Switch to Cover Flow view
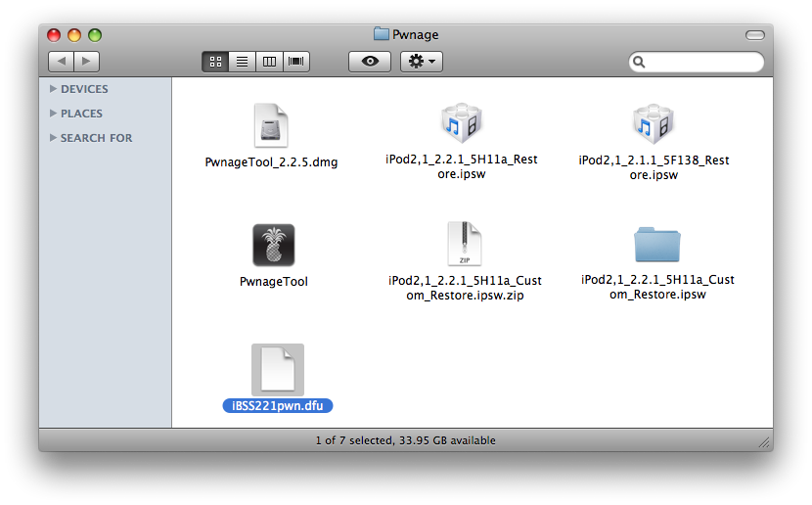Screen dimensions: 812x505 click(294, 62)
